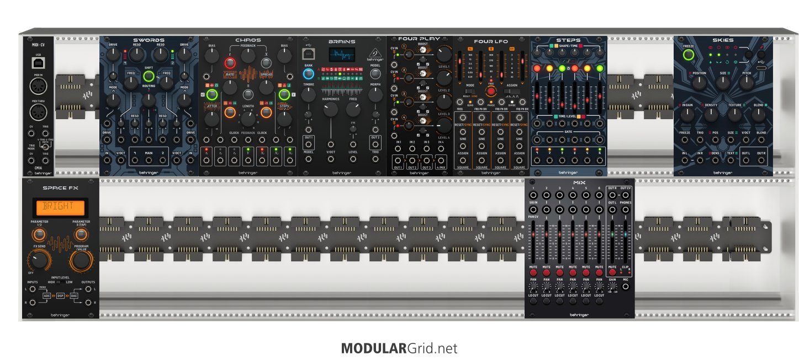This screenshot has height=360, width=799.
Task: Click the Brains TIMBRE knob
Action: 308,95
